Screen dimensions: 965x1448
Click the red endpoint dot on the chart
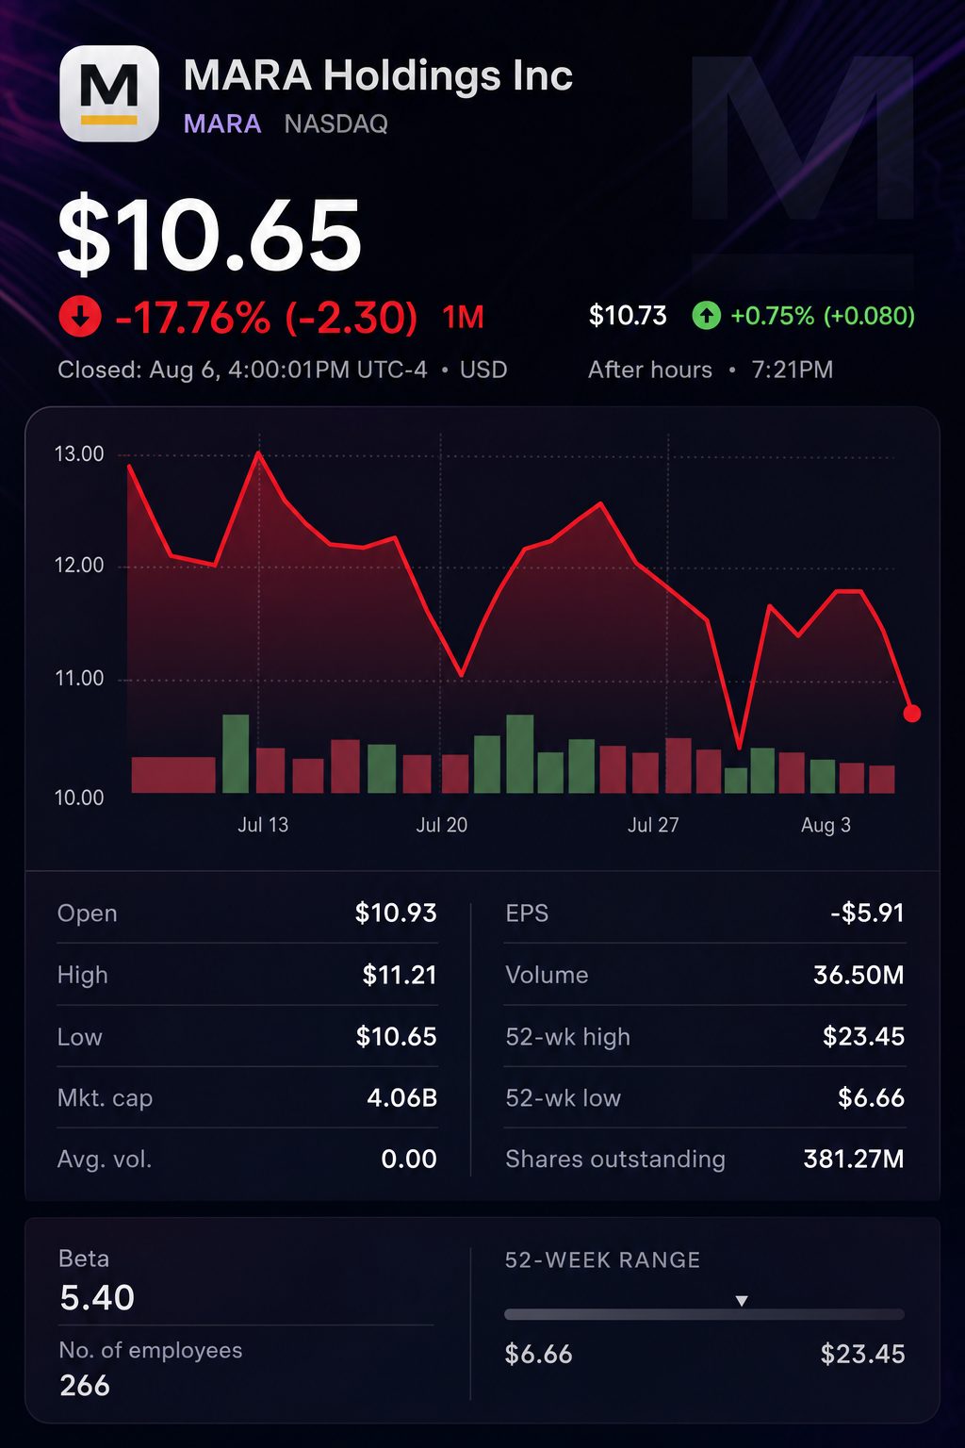[911, 714]
